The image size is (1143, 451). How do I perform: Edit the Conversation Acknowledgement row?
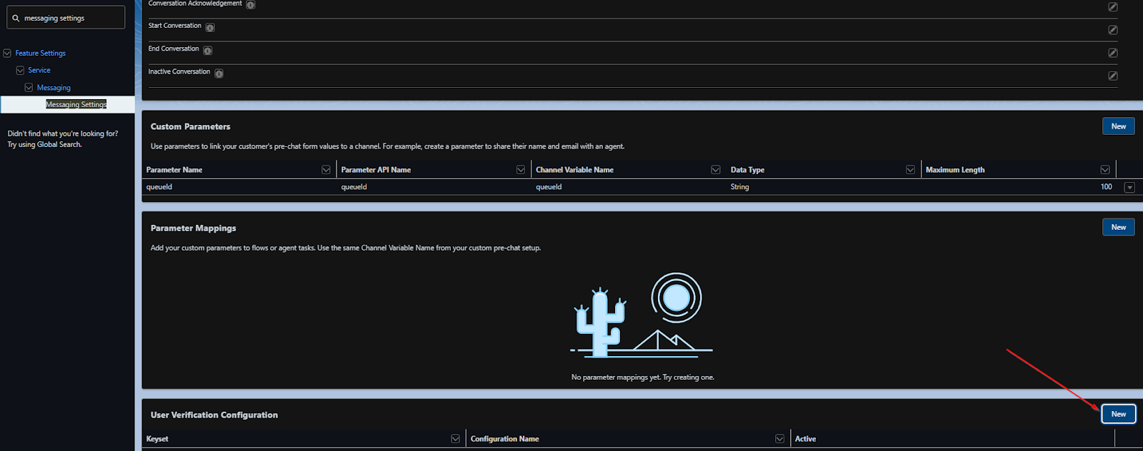(x=1112, y=6)
